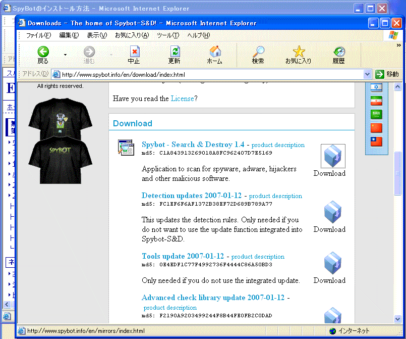Image resolution: width=406 pixels, height=339 pixels.
Task: Click the vertical scrollbar down arrow
Action: (x=398, y=319)
